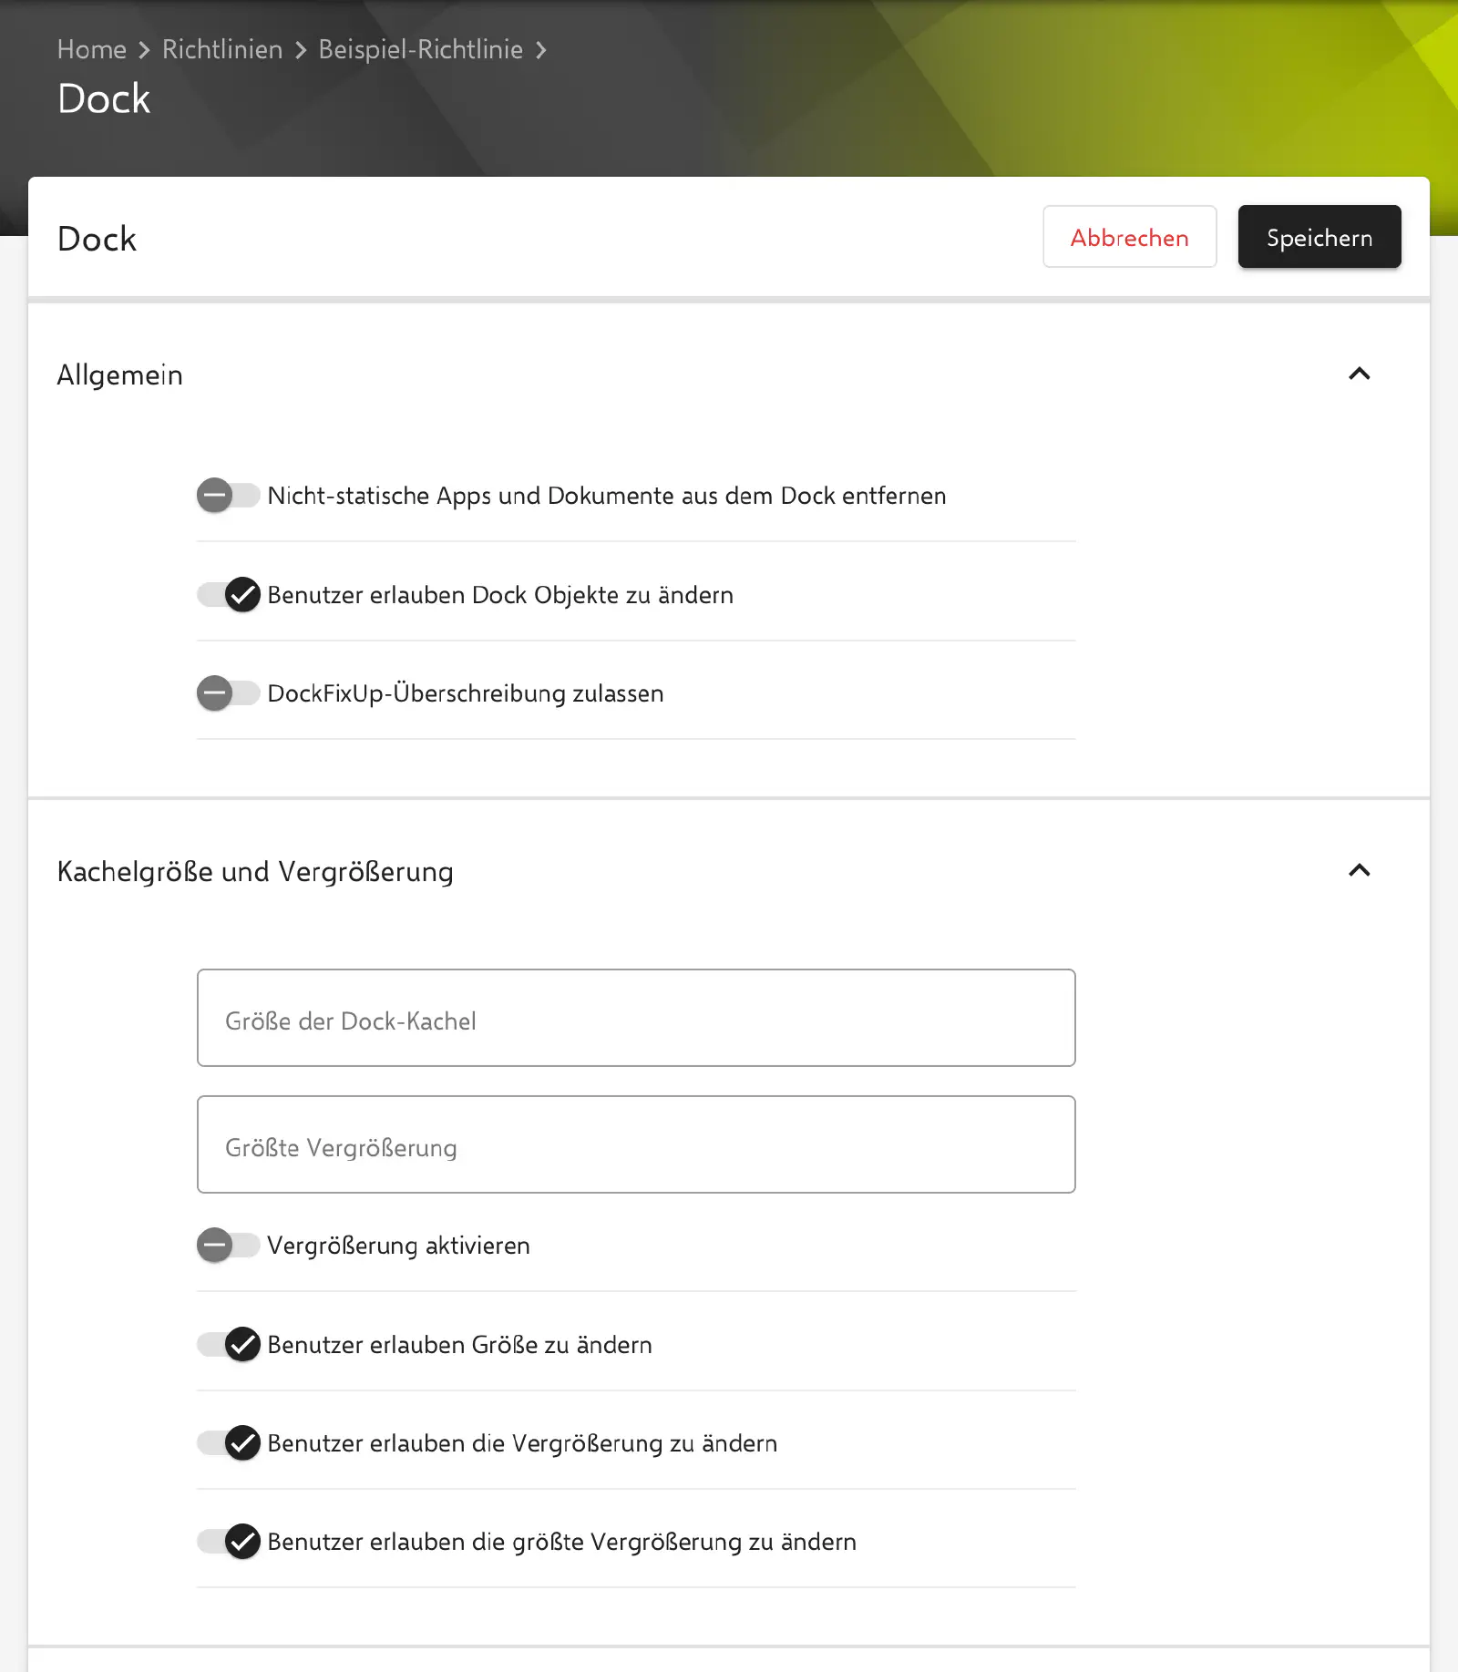This screenshot has width=1458, height=1672.
Task: Toggle 'Benutzer erlauben die größte Vergrößerung zu ändern'
Action: (229, 1542)
